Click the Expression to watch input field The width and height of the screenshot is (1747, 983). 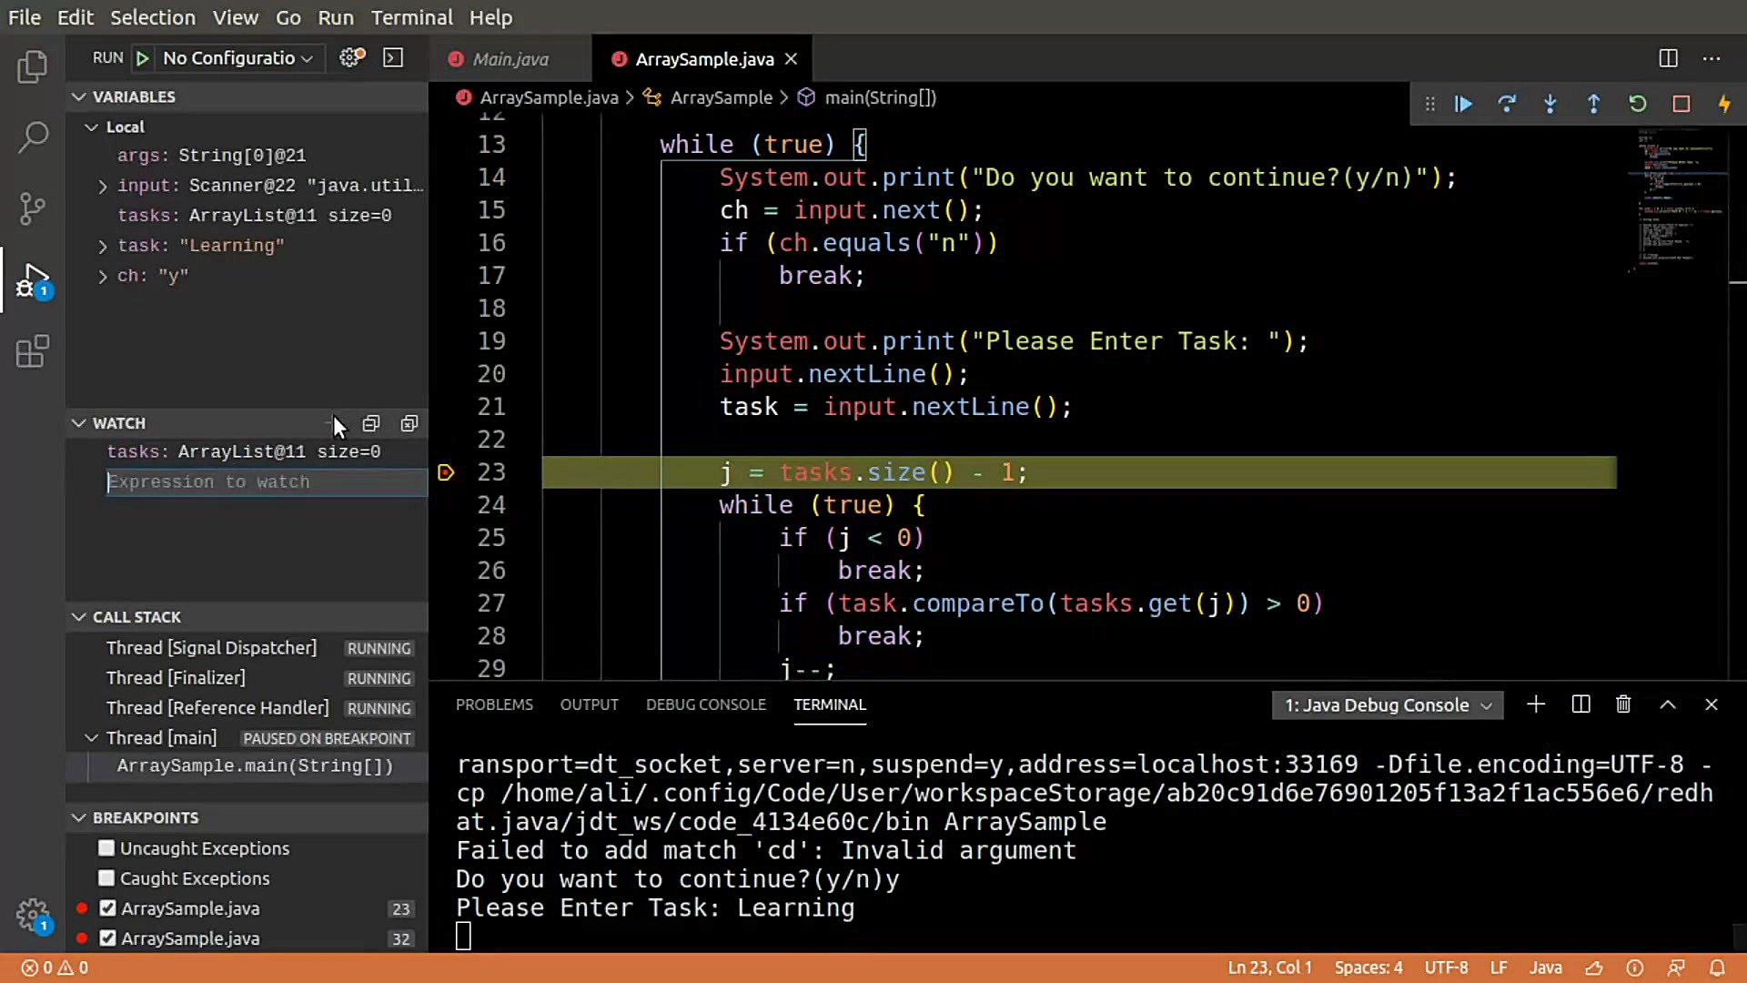(x=266, y=482)
